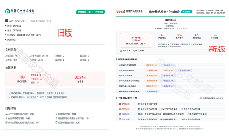The height and width of the screenshot is (136, 229).
Task: Click the 一般错误 99 line in results card
Action: point(37,79)
